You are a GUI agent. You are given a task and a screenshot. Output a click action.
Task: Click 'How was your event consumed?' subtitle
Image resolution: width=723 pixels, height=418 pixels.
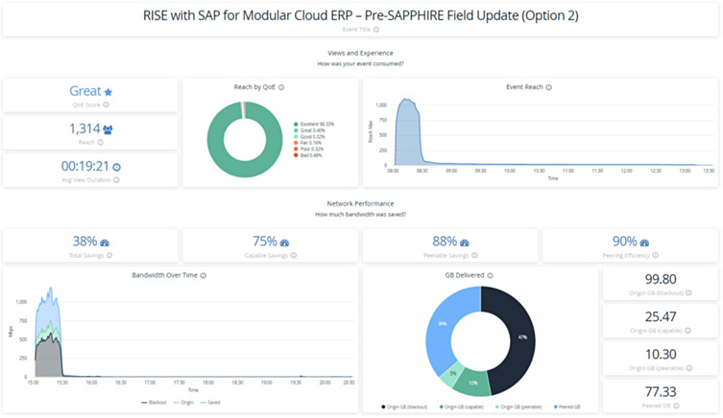tap(361, 64)
